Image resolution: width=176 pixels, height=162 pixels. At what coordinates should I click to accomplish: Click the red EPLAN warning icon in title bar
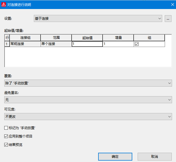pyautogui.click(x=4, y=4)
